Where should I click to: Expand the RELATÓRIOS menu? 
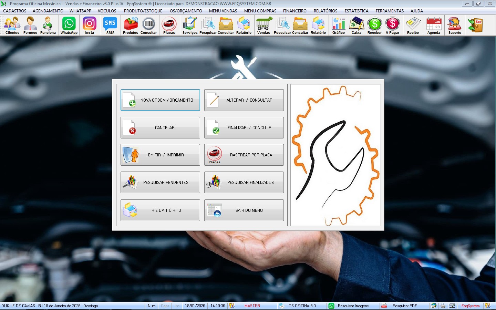[325, 11]
